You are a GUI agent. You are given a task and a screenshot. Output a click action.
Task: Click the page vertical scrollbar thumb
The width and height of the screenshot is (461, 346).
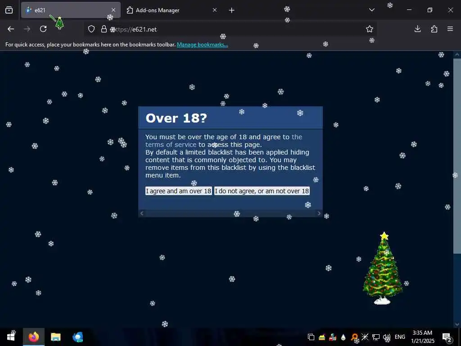[x=456, y=155]
